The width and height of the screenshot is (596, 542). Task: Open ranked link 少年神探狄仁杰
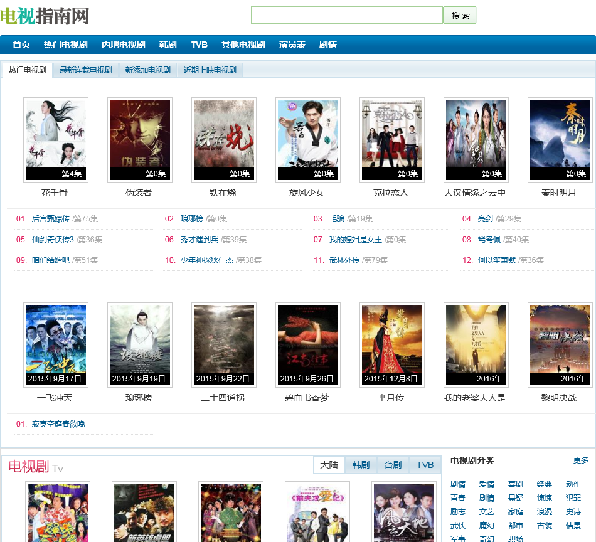click(x=207, y=260)
